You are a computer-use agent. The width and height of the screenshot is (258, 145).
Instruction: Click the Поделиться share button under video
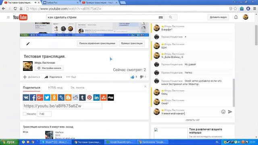(x=53, y=77)
